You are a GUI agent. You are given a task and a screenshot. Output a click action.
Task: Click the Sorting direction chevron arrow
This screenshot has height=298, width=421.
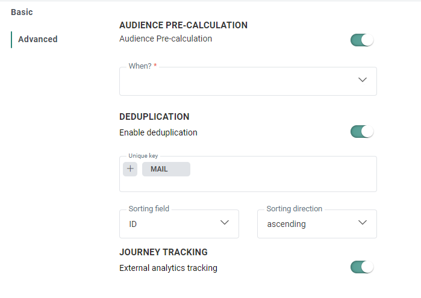(x=363, y=223)
